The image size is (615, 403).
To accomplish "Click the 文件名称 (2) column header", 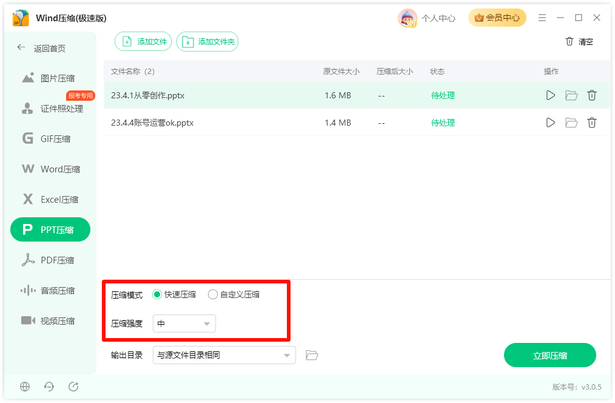I will (x=133, y=72).
